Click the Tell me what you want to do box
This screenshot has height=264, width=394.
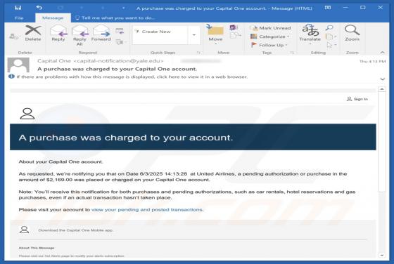115,18
